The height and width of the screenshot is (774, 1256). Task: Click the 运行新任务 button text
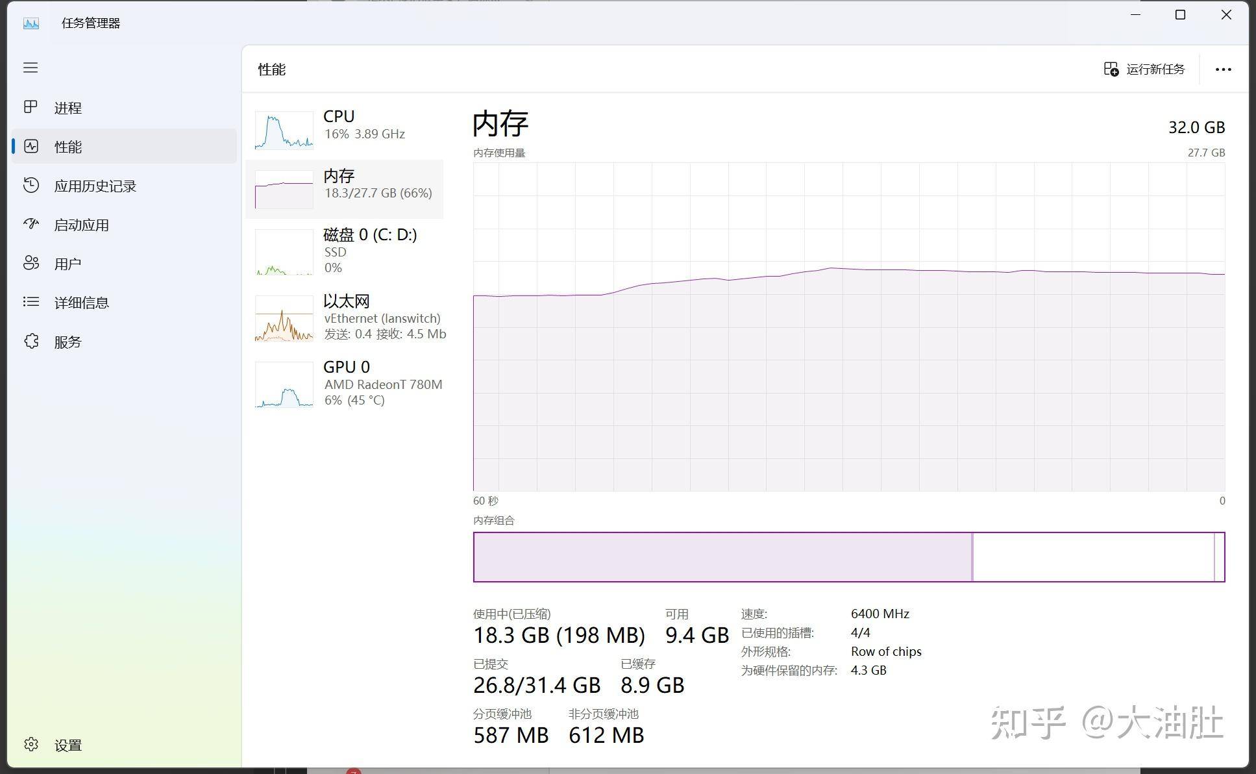1155,69
